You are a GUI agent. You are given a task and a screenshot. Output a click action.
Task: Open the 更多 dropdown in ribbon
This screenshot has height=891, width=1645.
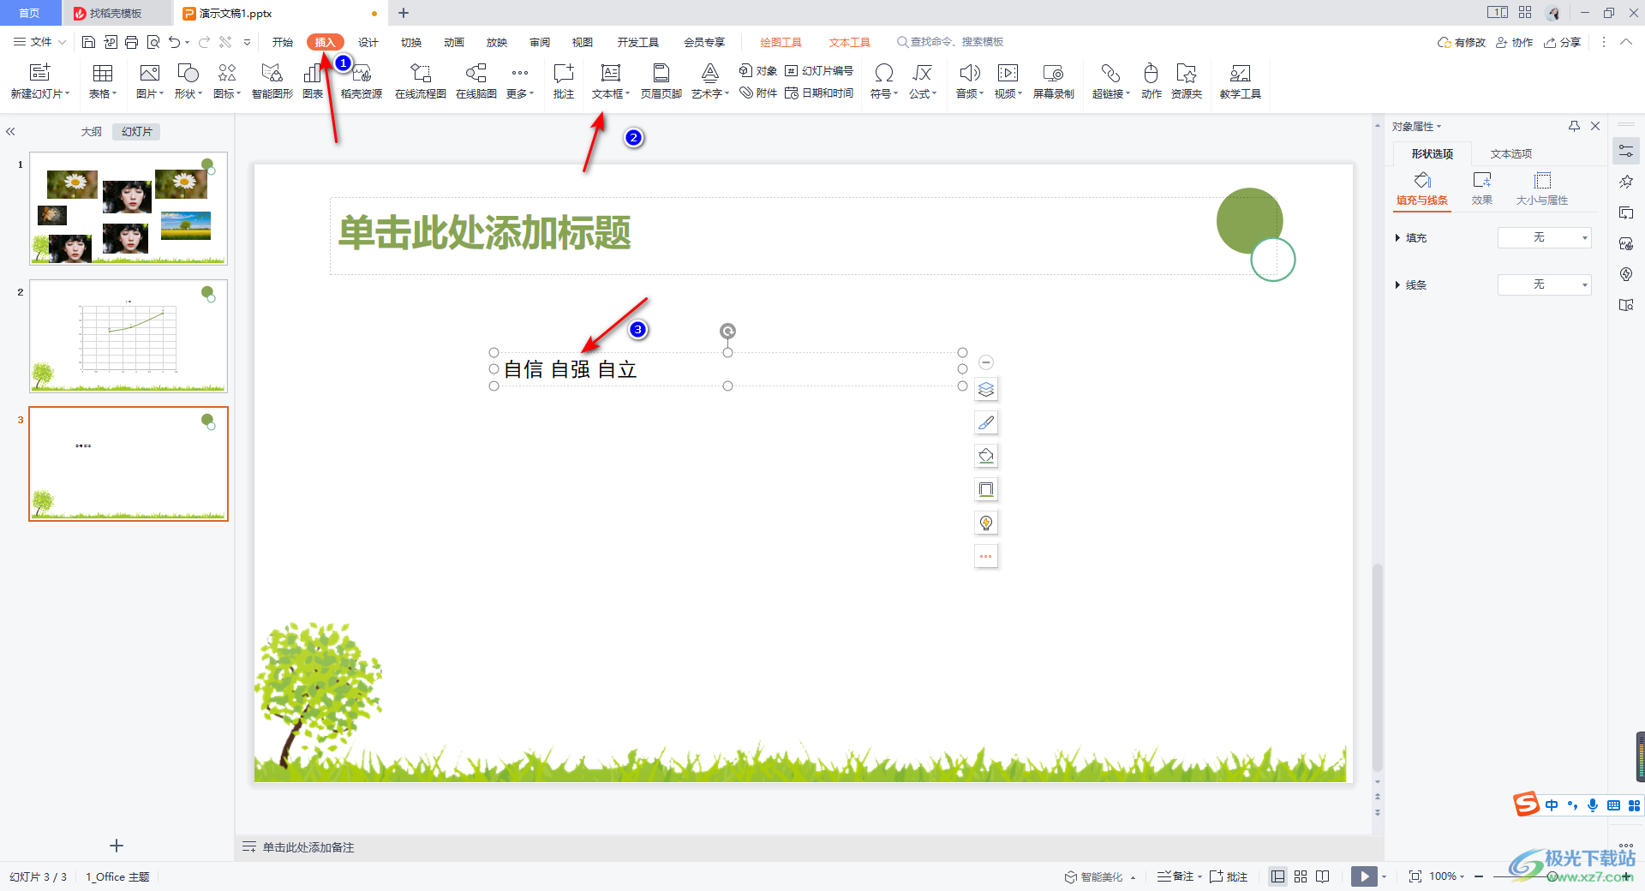pyautogui.click(x=520, y=82)
